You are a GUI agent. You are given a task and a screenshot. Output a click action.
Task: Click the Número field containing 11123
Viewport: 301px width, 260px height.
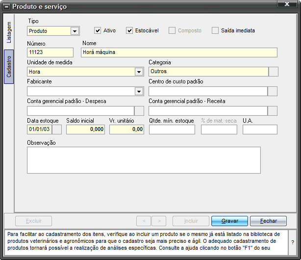click(x=50, y=52)
